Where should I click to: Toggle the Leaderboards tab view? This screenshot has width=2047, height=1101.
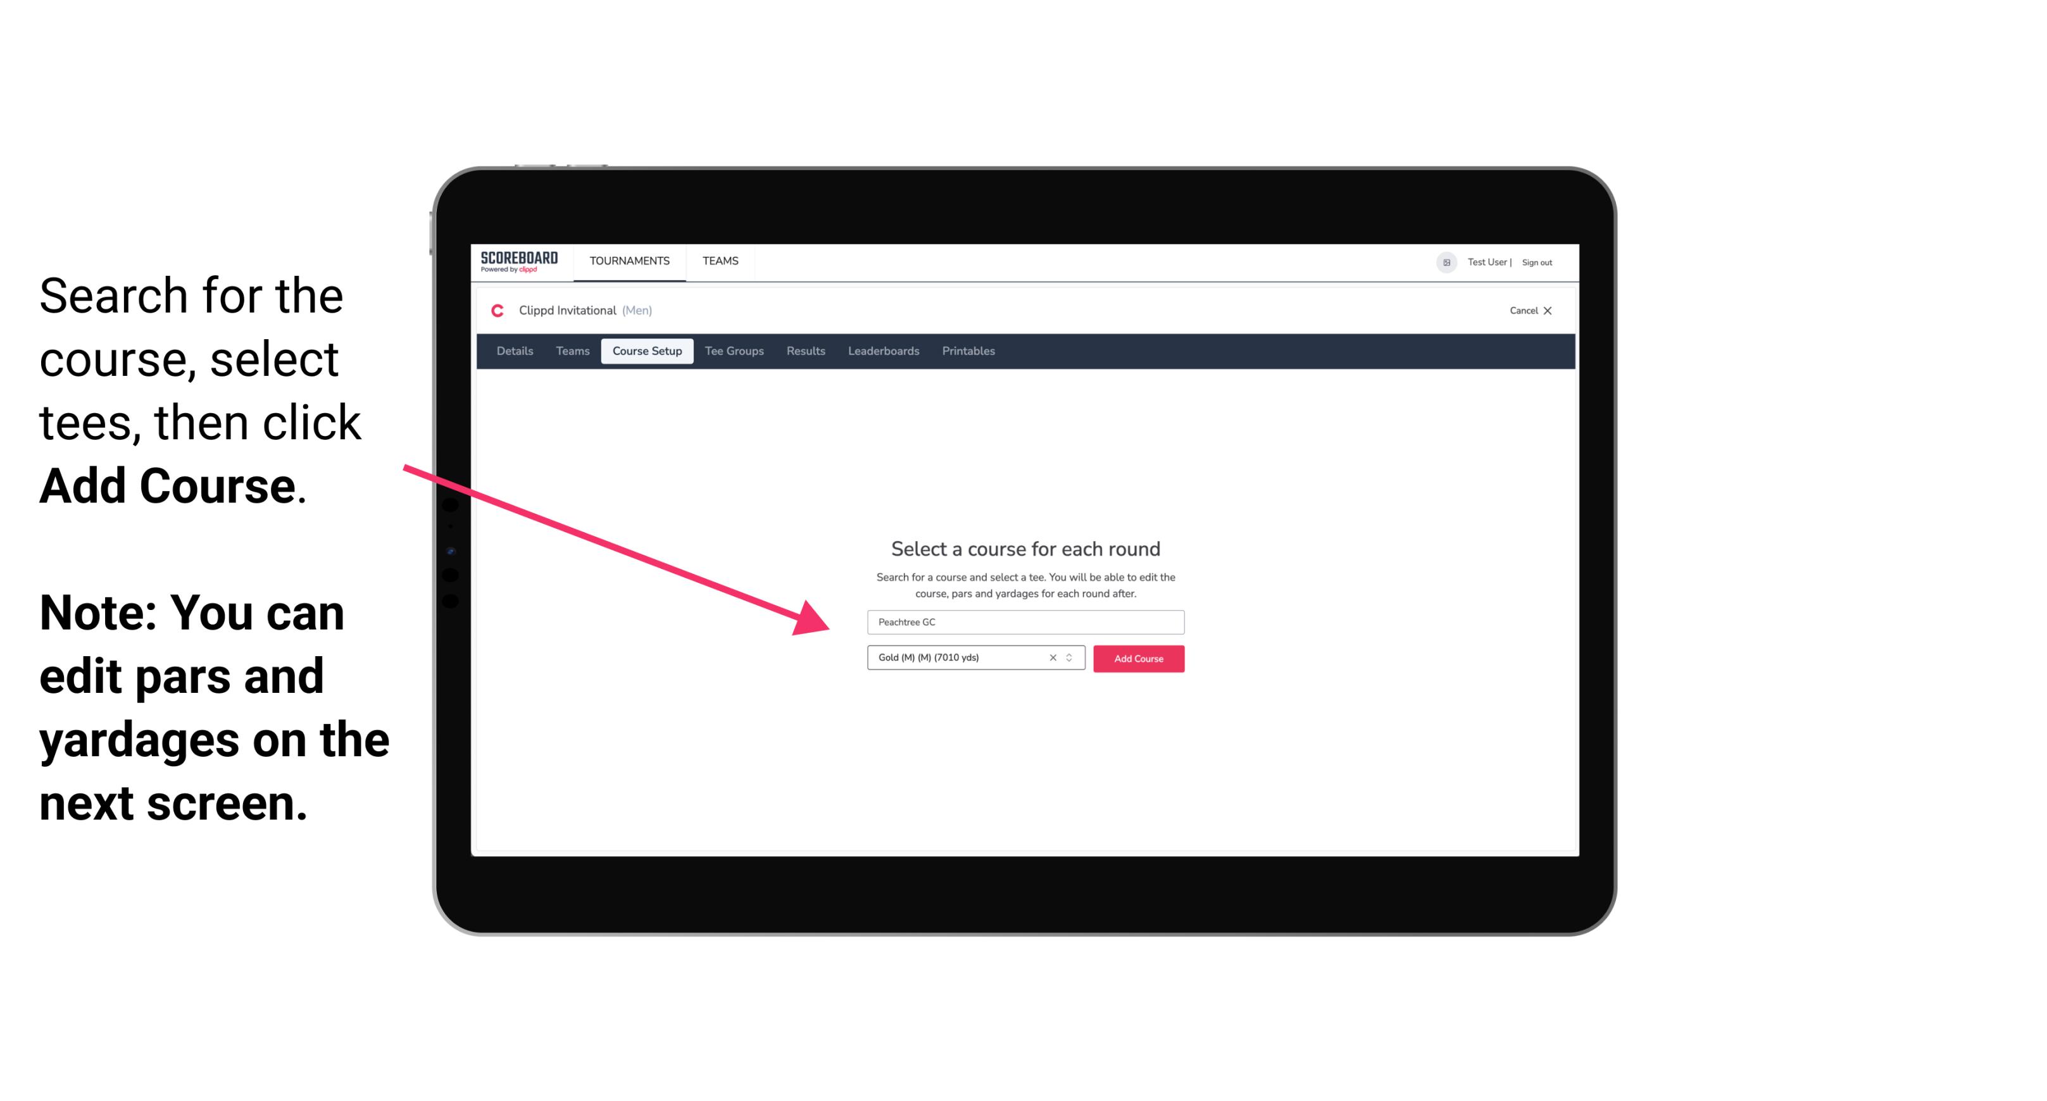[x=882, y=351]
